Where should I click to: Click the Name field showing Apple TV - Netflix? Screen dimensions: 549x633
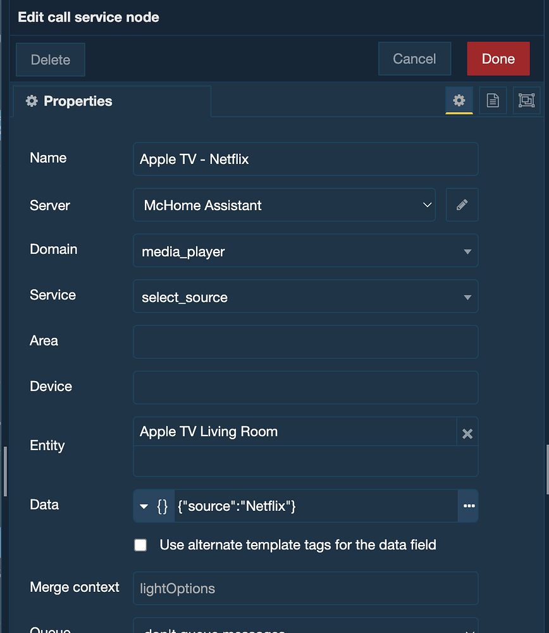point(305,159)
